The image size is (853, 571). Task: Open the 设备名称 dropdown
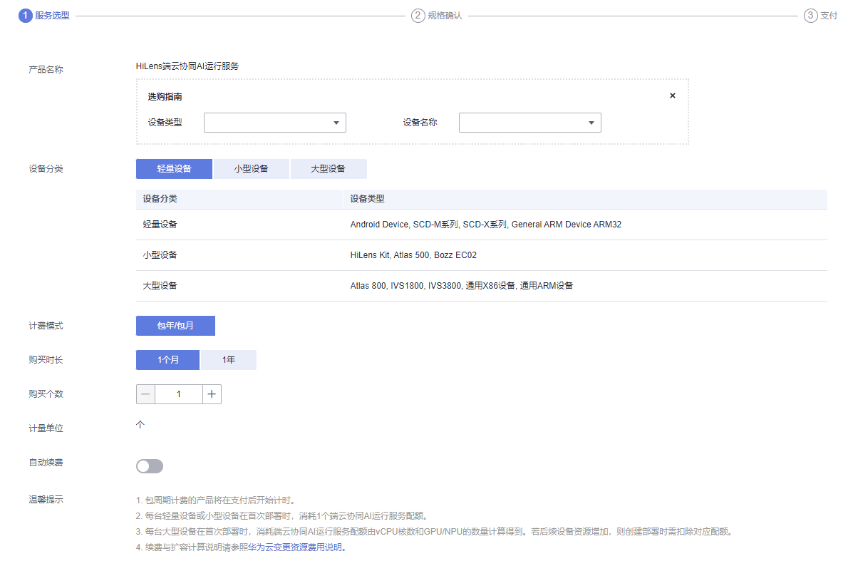[x=530, y=123]
